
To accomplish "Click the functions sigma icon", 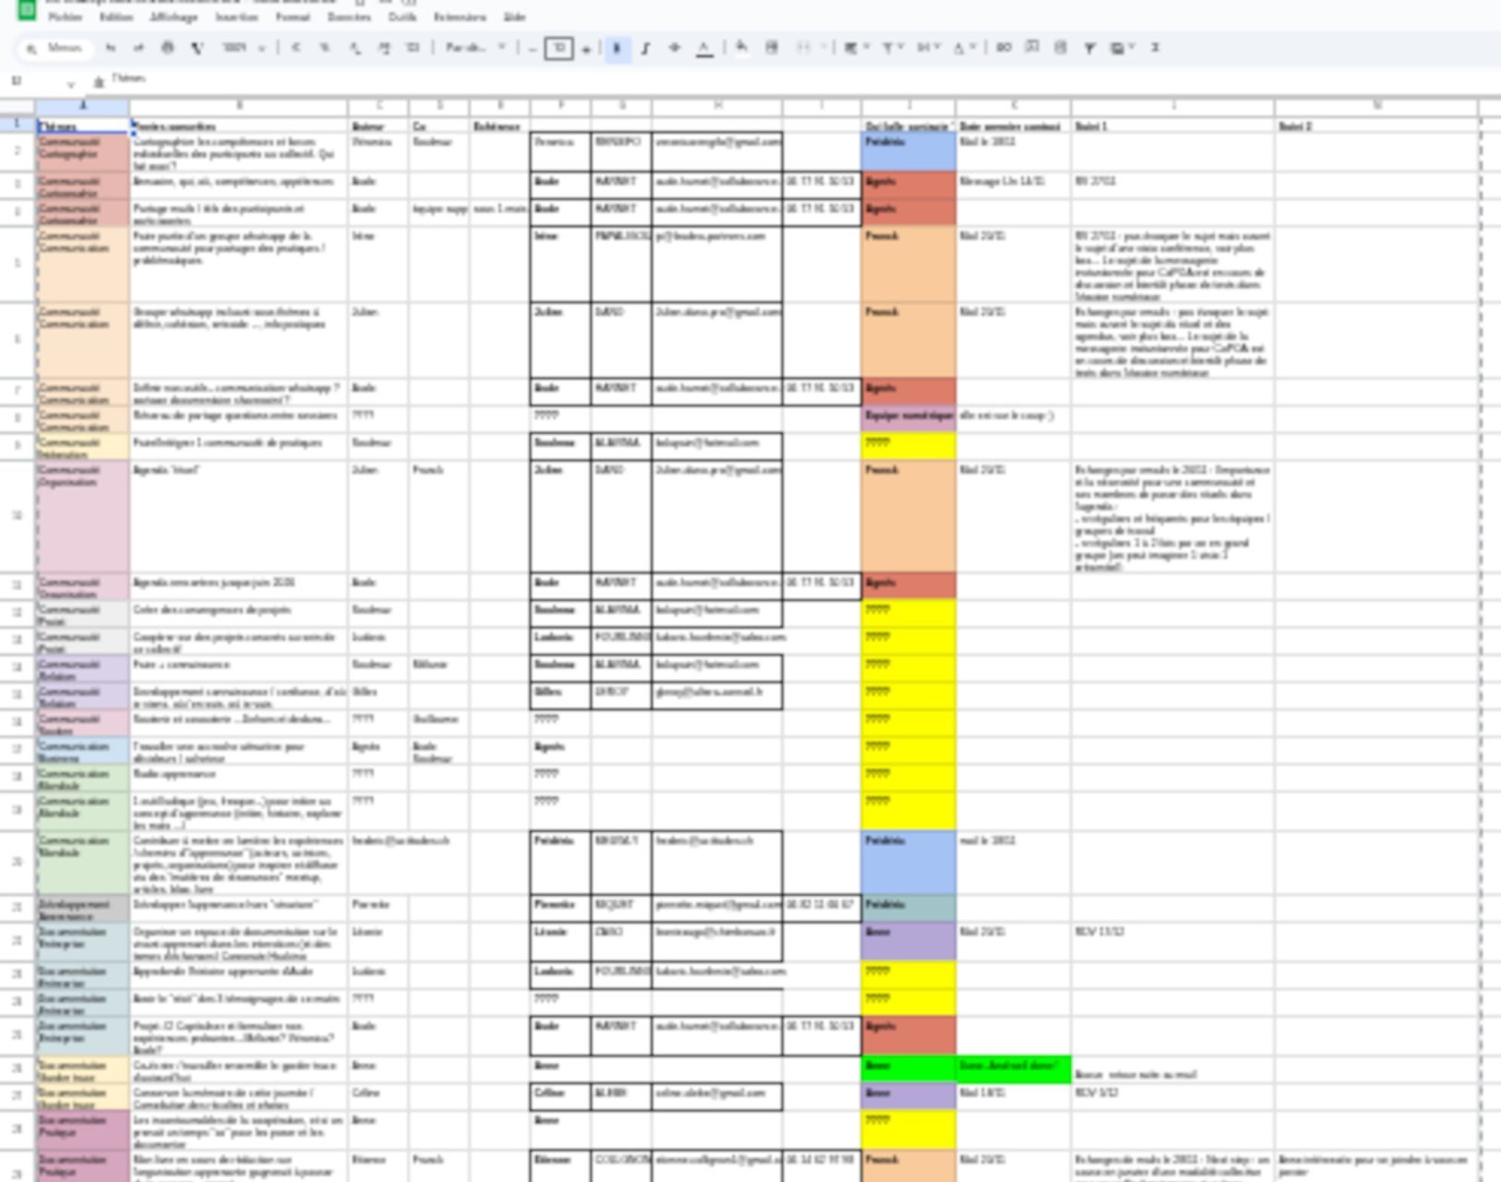I will pyautogui.click(x=1154, y=48).
